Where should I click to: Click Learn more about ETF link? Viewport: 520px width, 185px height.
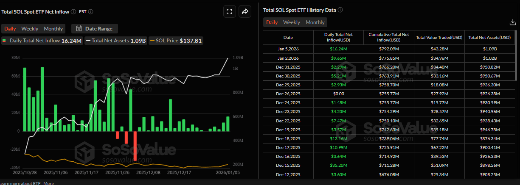(x=20, y=183)
